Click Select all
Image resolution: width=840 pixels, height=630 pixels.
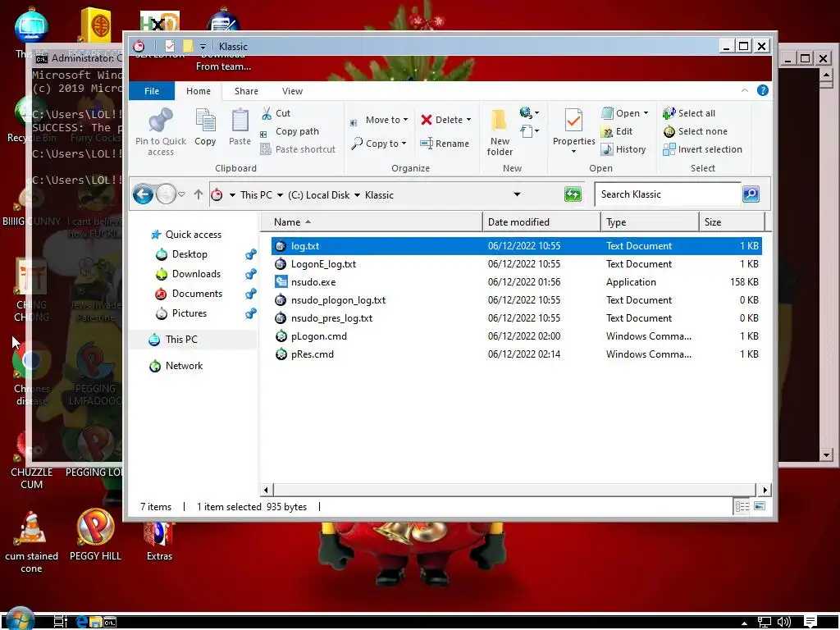(689, 113)
